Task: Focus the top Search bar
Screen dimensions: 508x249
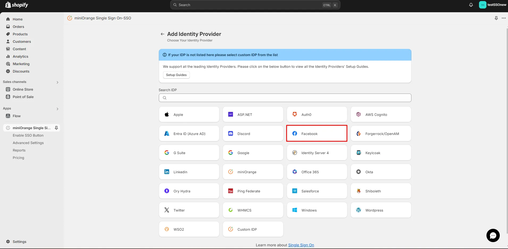Action: tap(255, 5)
